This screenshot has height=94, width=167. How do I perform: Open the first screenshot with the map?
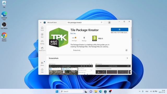(71, 69)
